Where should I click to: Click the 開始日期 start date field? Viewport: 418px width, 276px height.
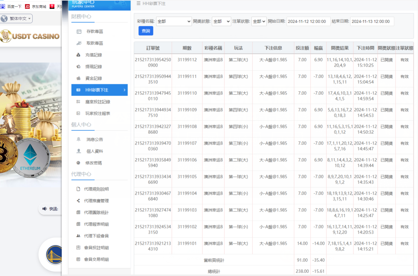click(308, 21)
